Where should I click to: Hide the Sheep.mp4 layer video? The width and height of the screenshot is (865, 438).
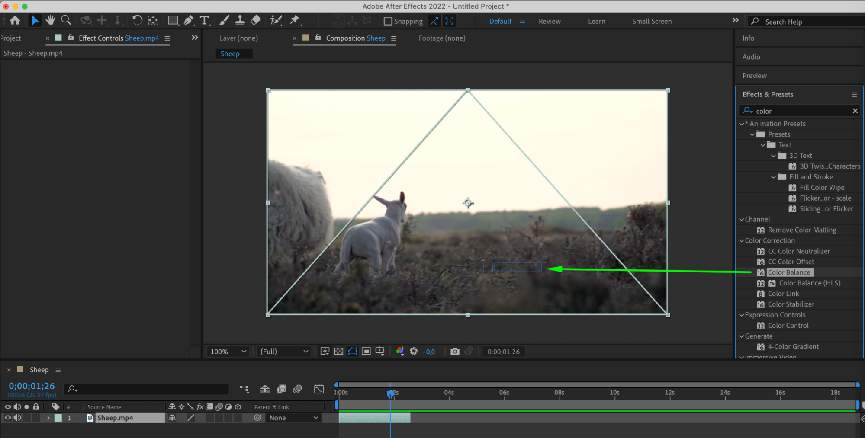7,418
